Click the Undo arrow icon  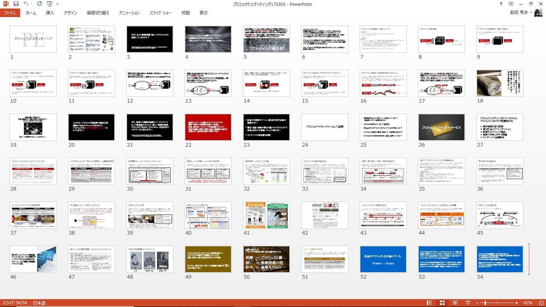[x=26, y=4]
